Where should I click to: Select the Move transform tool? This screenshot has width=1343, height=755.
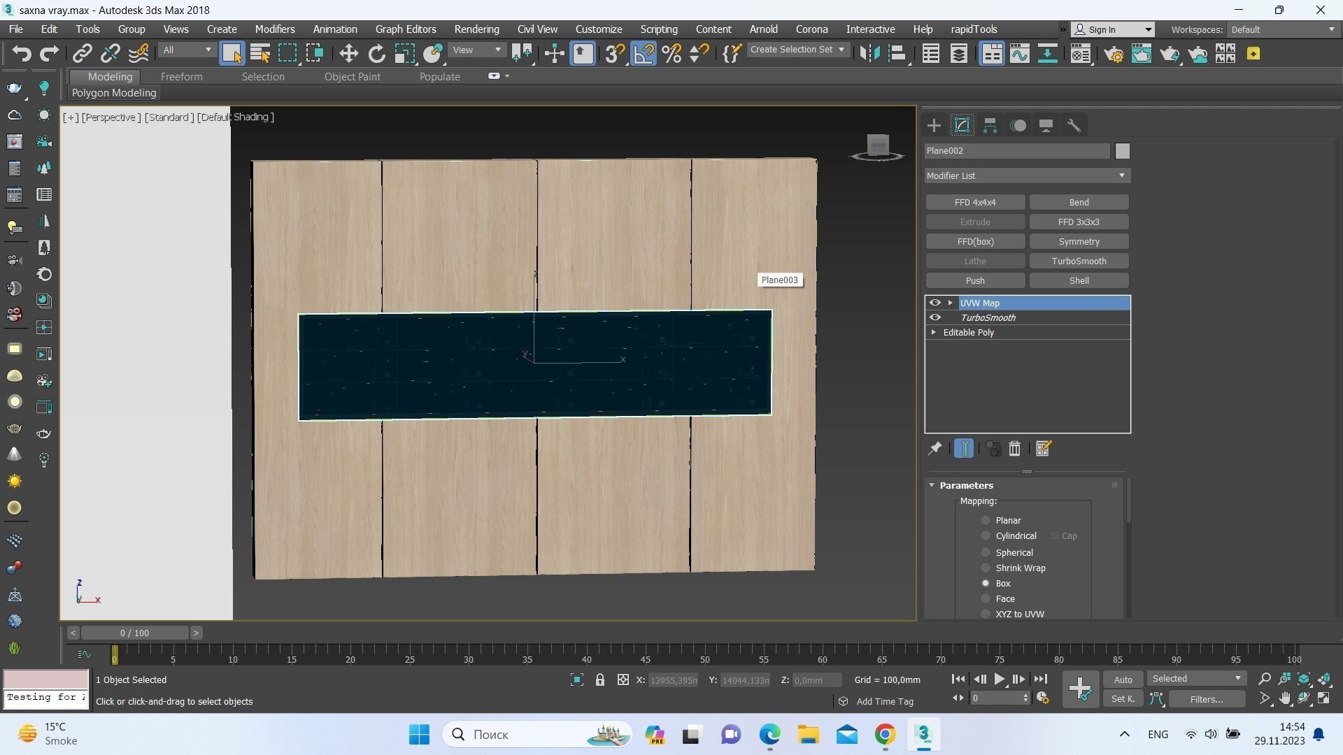[348, 54]
